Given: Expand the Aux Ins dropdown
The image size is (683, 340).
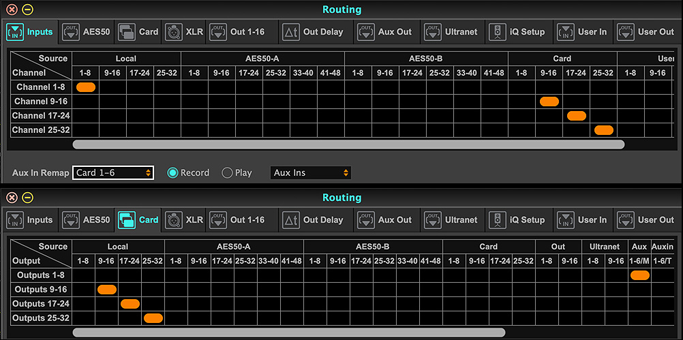Looking at the screenshot, I should pyautogui.click(x=311, y=173).
